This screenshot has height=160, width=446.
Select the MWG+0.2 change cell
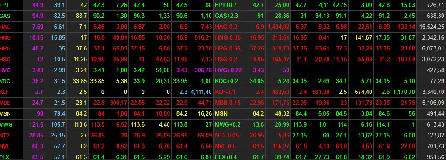point(228,124)
